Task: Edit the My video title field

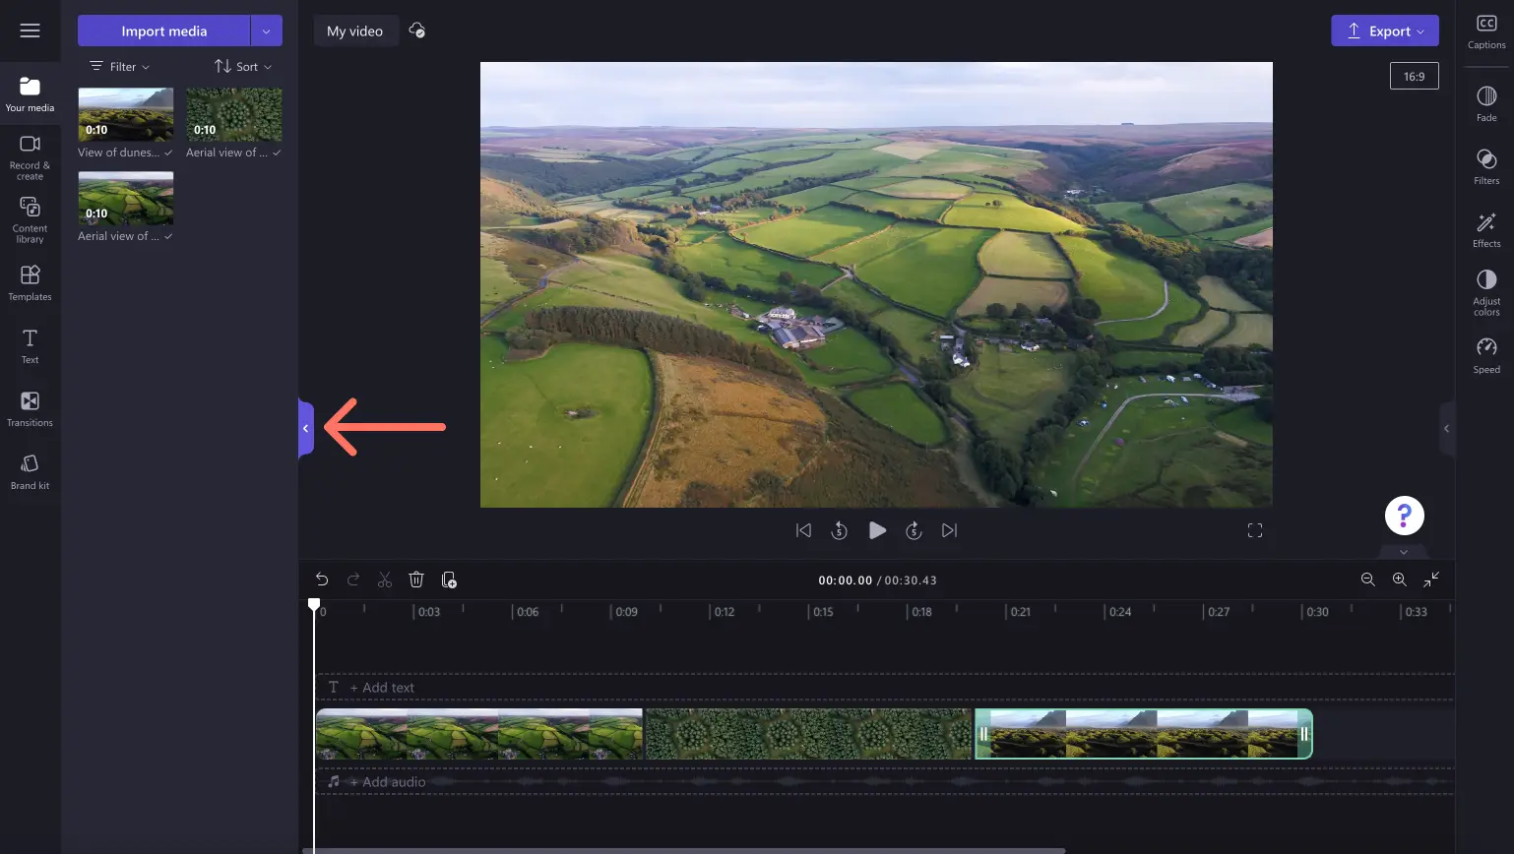Action: pyautogui.click(x=354, y=30)
